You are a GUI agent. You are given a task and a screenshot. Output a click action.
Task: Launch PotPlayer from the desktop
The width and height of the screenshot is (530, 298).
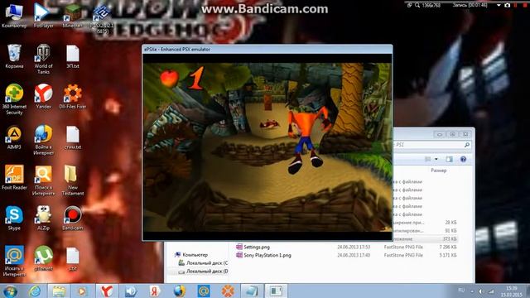(43, 15)
